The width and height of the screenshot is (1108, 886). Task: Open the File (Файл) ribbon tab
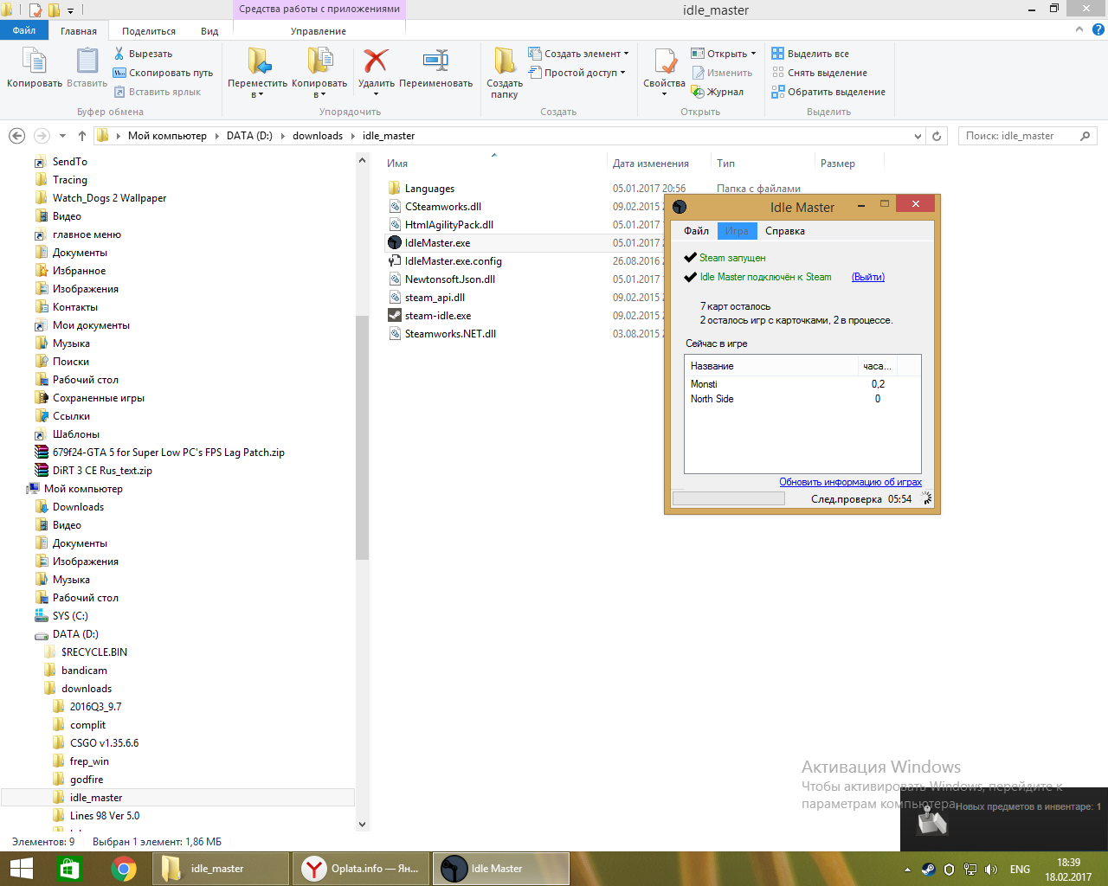click(24, 30)
